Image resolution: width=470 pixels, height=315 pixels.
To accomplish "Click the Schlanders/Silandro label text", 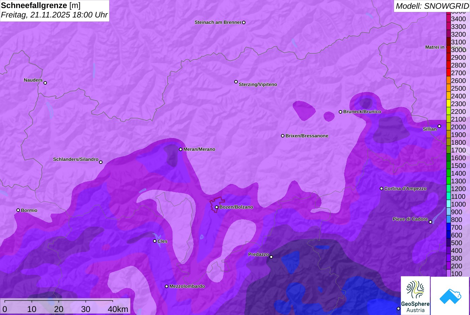I will tap(76, 160).
